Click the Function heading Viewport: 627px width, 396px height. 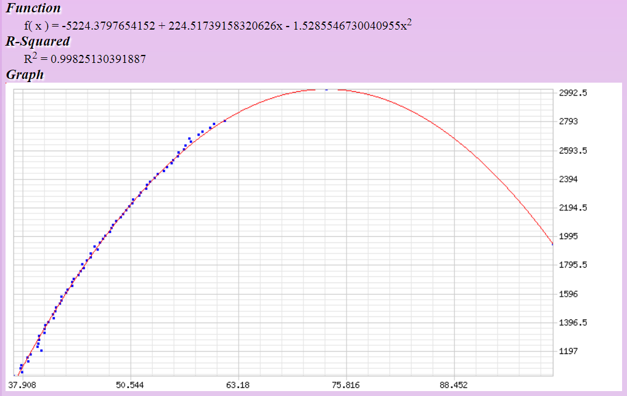[33, 8]
